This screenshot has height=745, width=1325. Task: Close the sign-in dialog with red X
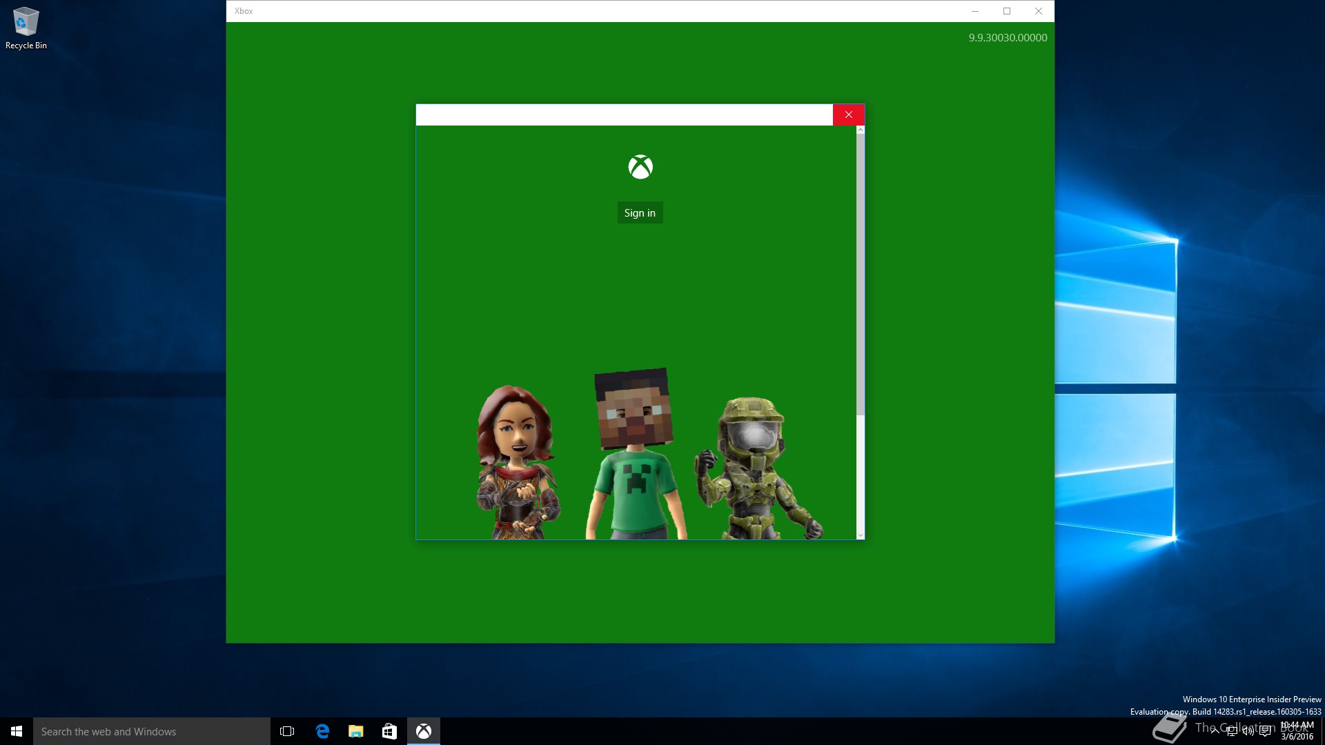pyautogui.click(x=848, y=115)
